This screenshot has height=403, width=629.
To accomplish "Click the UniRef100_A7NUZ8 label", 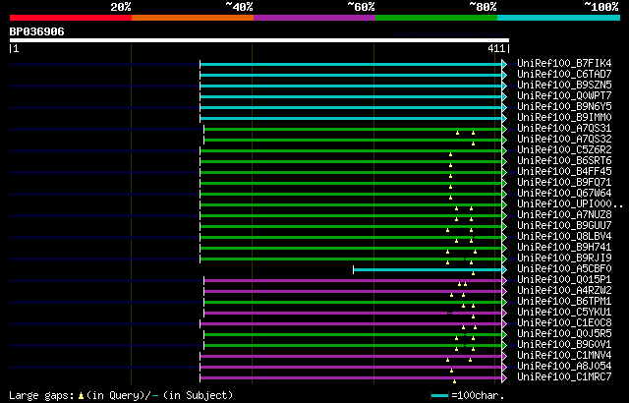I will point(564,215).
